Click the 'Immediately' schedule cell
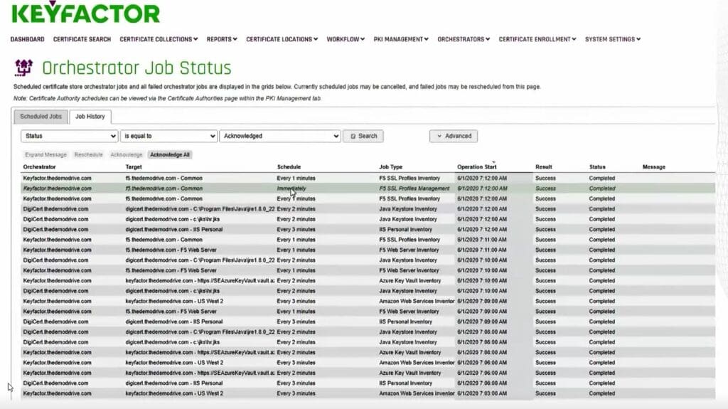The image size is (728, 409). coord(291,188)
